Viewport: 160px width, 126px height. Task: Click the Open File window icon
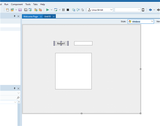30,10
